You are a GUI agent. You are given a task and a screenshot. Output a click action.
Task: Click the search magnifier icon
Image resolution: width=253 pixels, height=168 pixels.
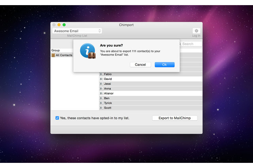[x=180, y=44]
